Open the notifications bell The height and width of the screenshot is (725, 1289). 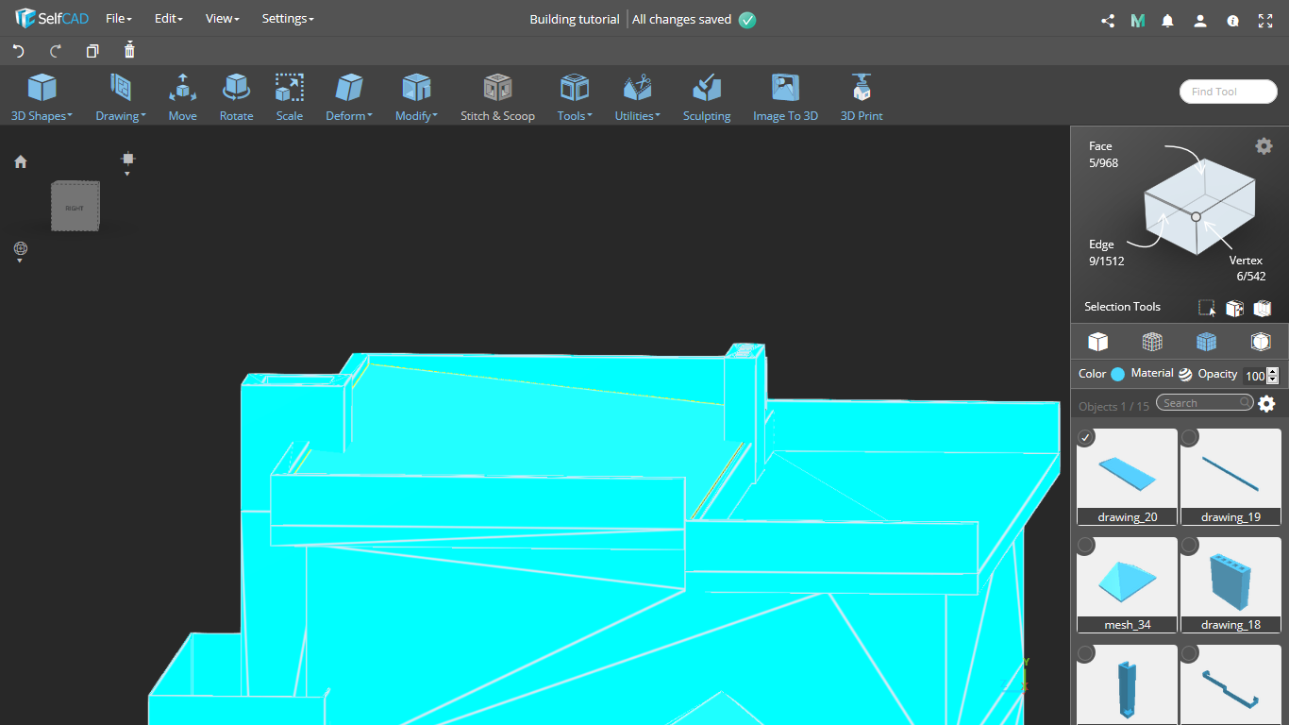tap(1168, 20)
